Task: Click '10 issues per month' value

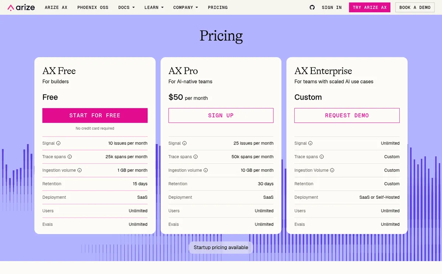Action: point(128,143)
